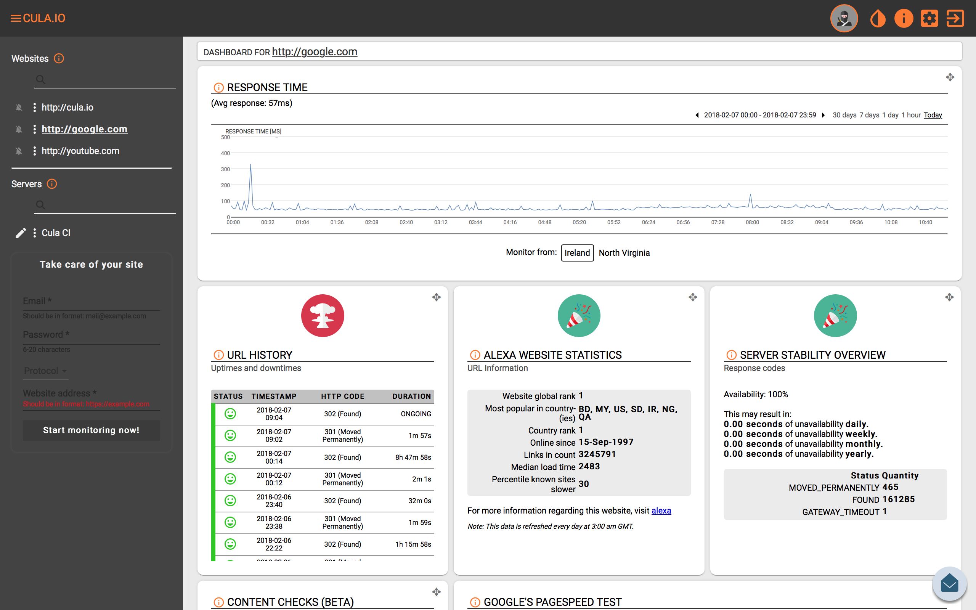976x610 pixels.
Task: Toggle notification bell for http://cula.io
Action: tap(19, 107)
